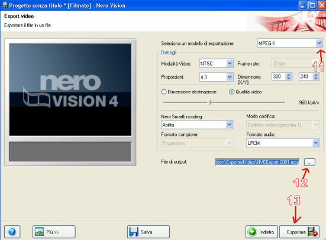Click the Più >> button

[x=54, y=232]
